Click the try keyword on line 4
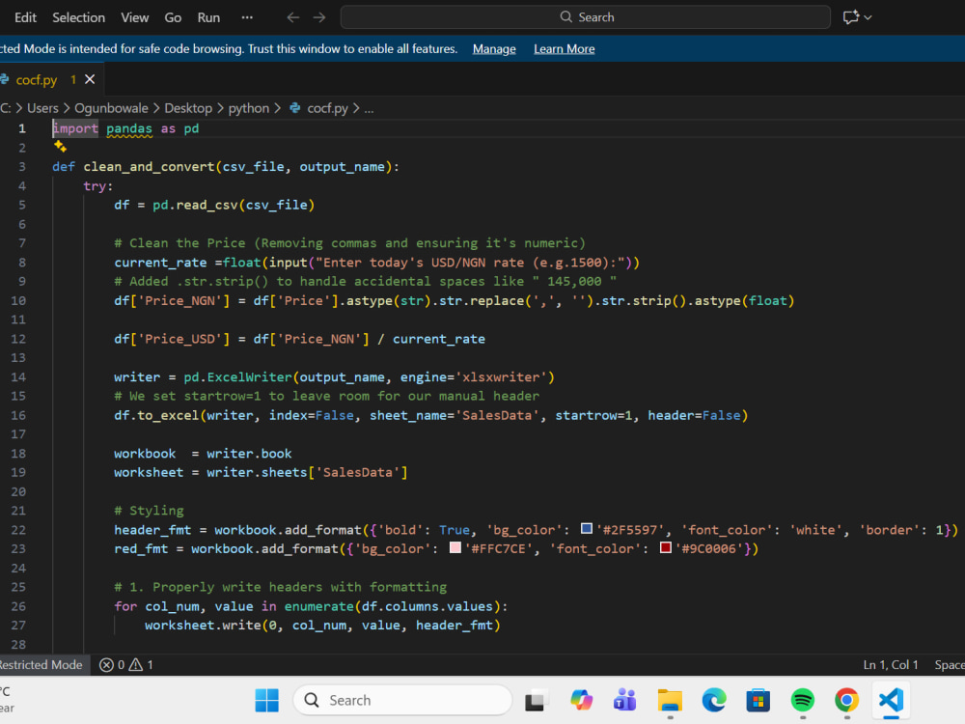Screen dimensions: 965x724 [95, 186]
